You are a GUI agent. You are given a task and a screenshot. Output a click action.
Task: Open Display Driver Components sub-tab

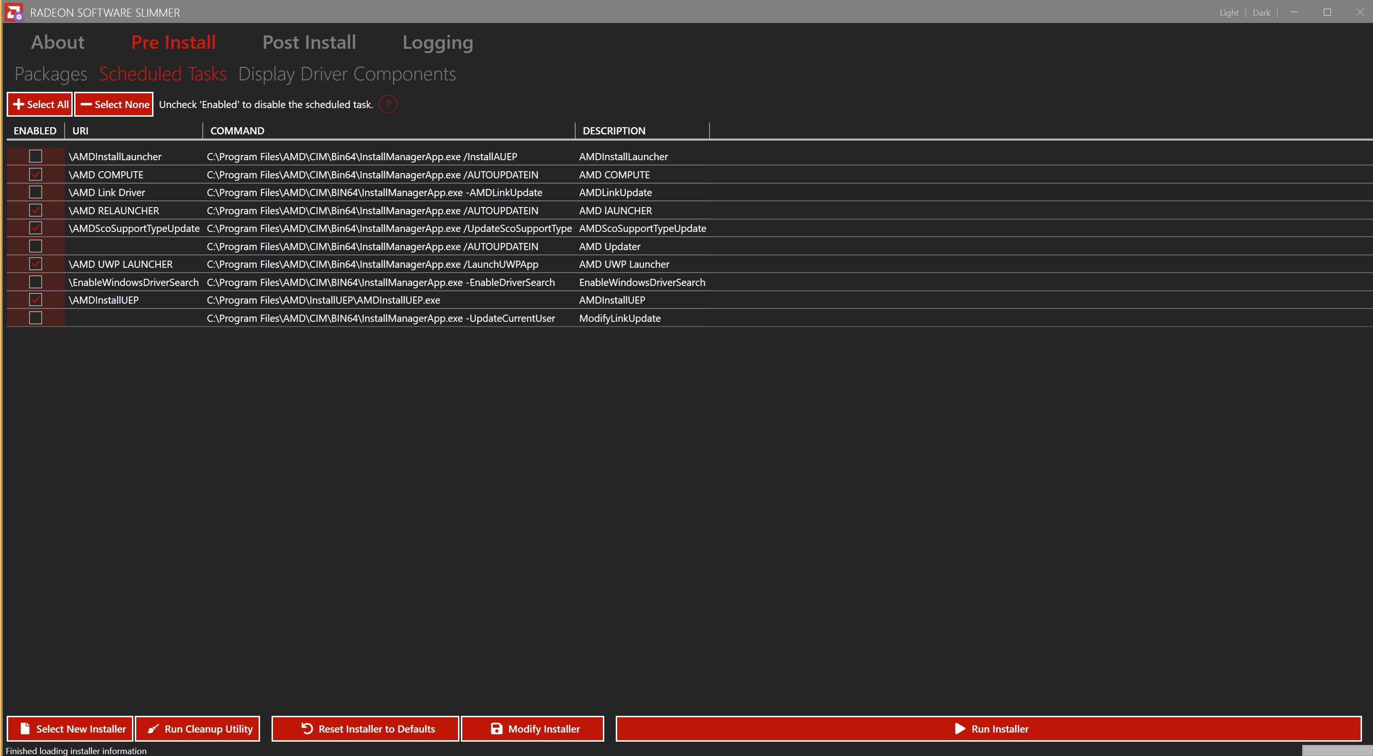click(347, 74)
